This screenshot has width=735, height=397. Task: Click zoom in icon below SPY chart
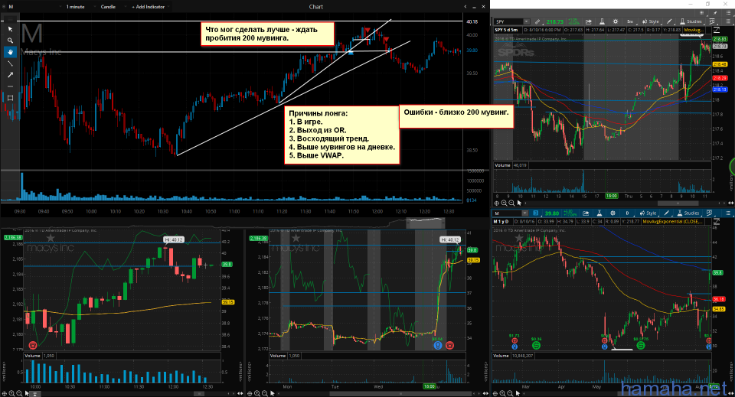(x=504, y=203)
